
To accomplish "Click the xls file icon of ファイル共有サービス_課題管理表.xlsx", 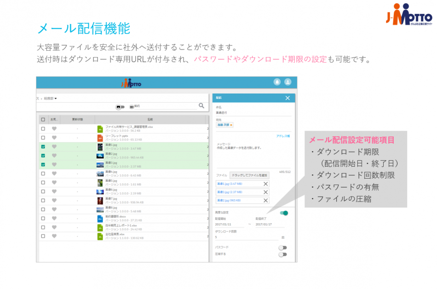I will tap(100, 129).
